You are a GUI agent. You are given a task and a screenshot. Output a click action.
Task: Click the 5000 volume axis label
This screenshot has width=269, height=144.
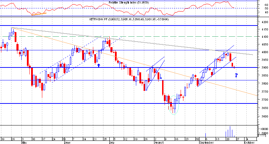tap(266, 133)
